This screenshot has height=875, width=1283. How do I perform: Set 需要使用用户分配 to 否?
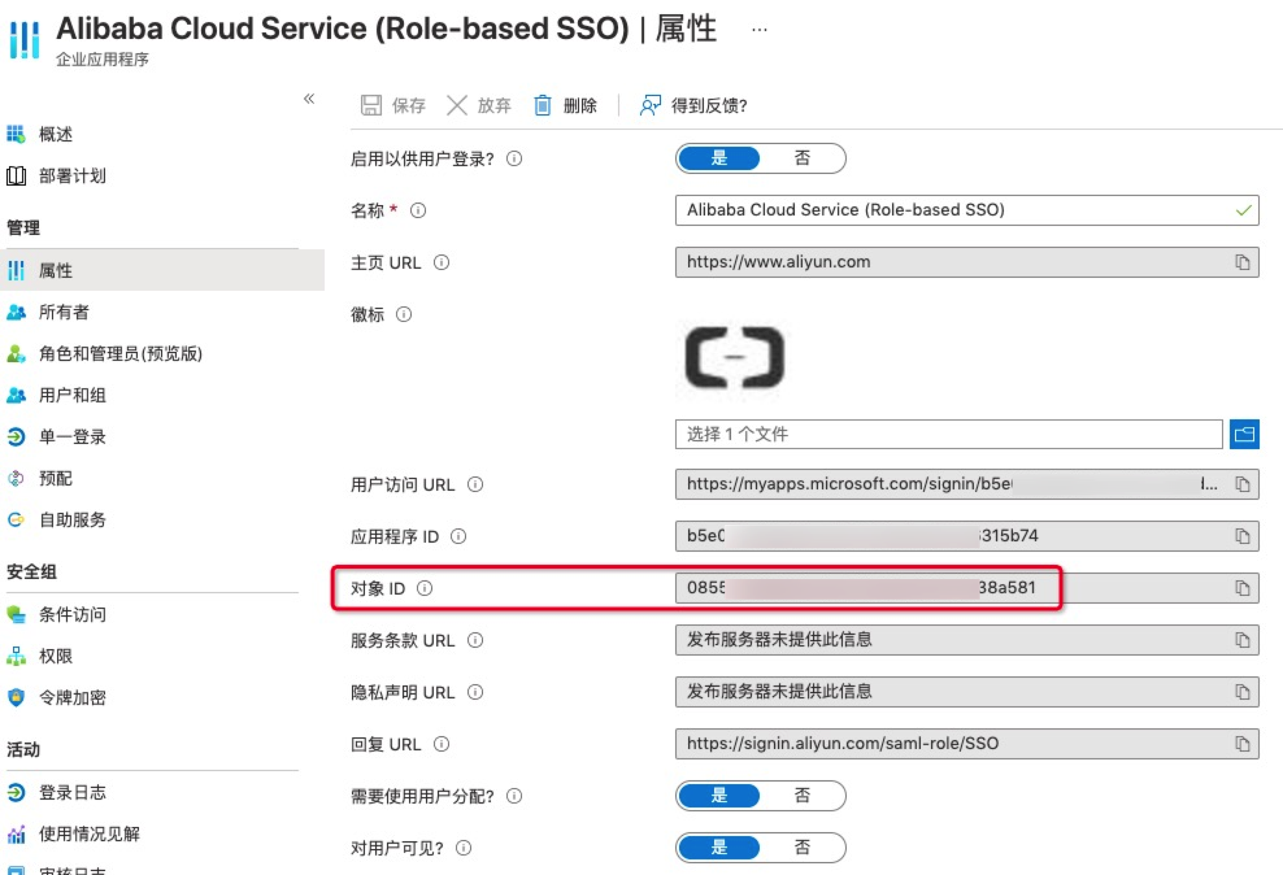click(803, 796)
